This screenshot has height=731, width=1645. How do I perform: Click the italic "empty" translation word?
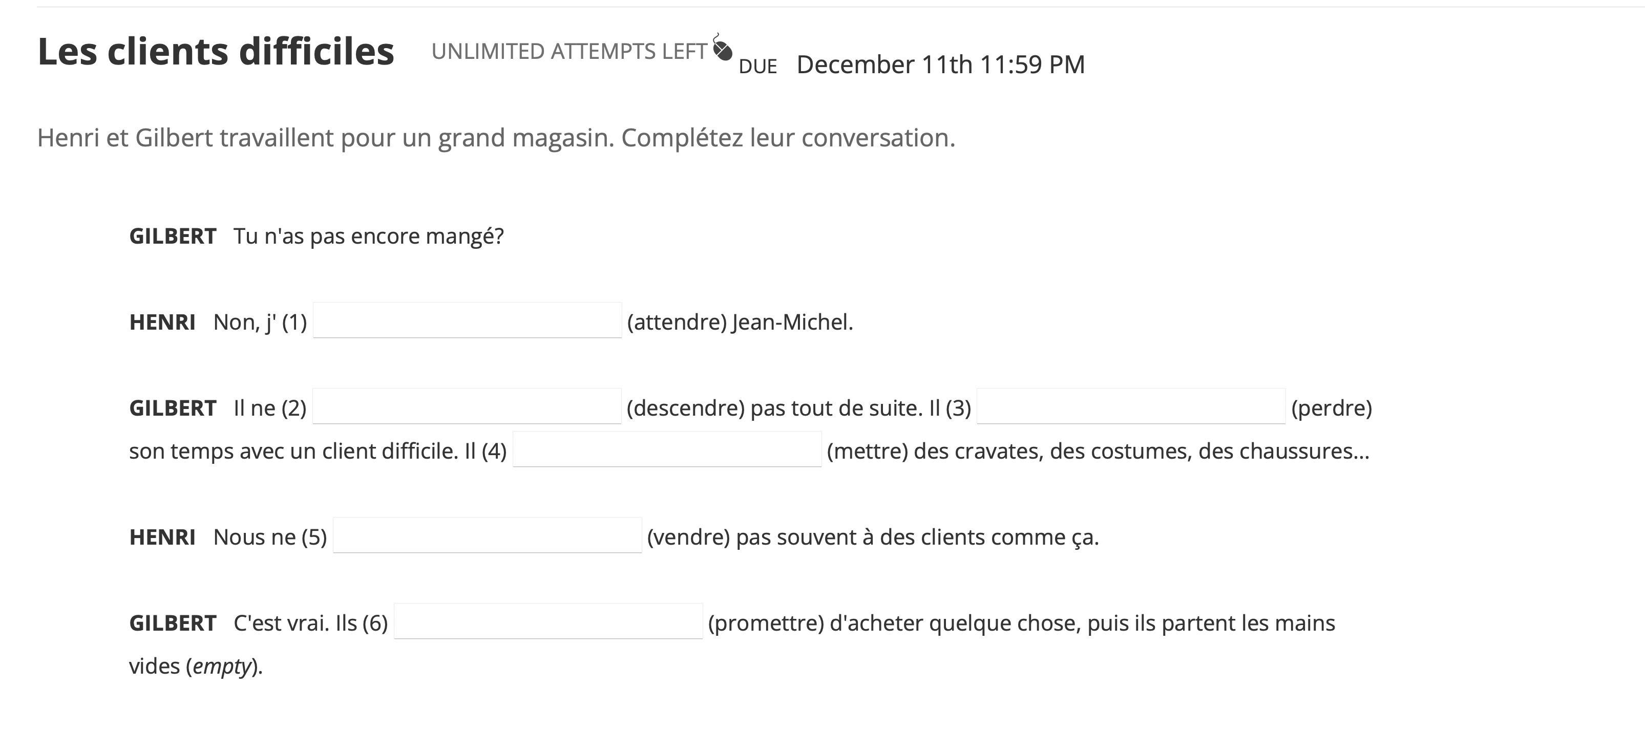222,666
